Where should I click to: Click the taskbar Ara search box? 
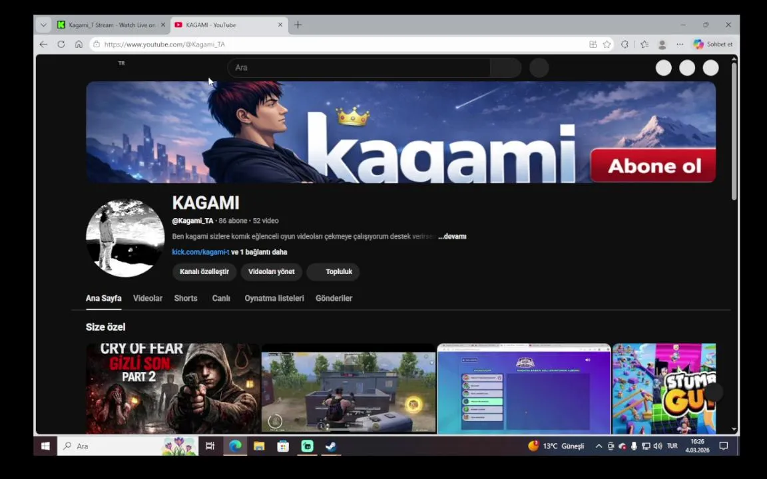[128, 446]
